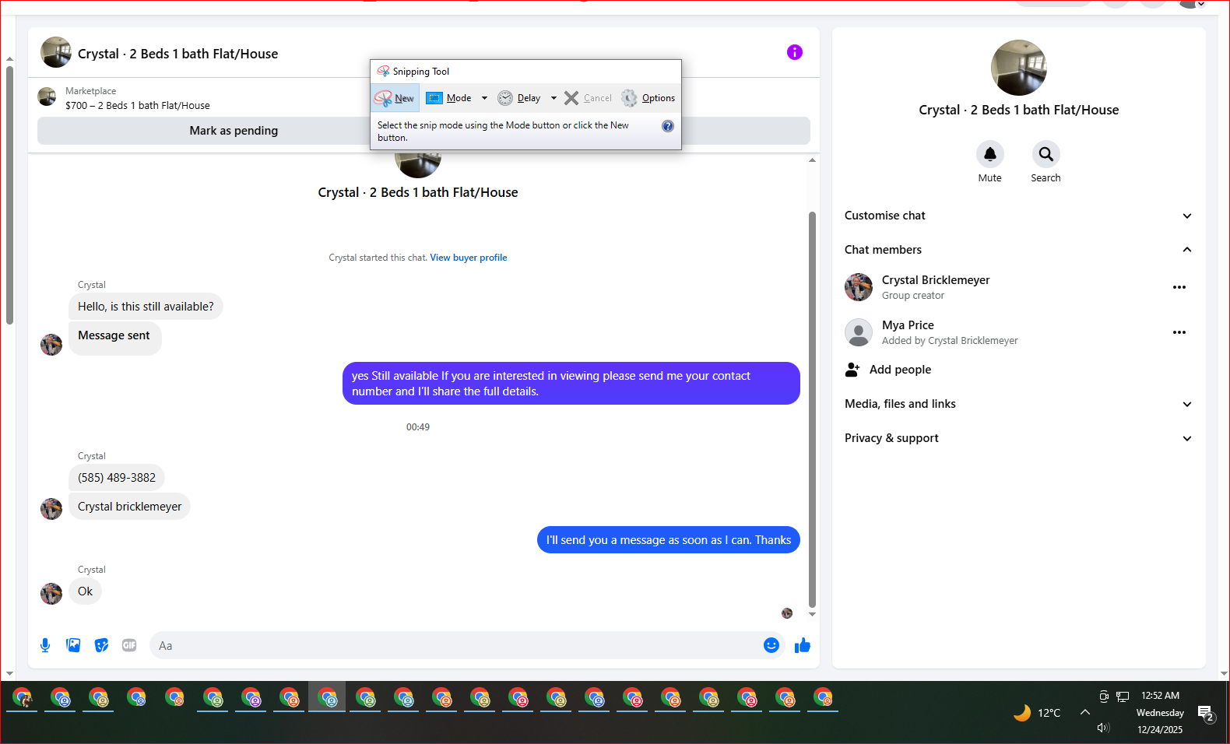Expand Privacy & support section

click(1018, 438)
